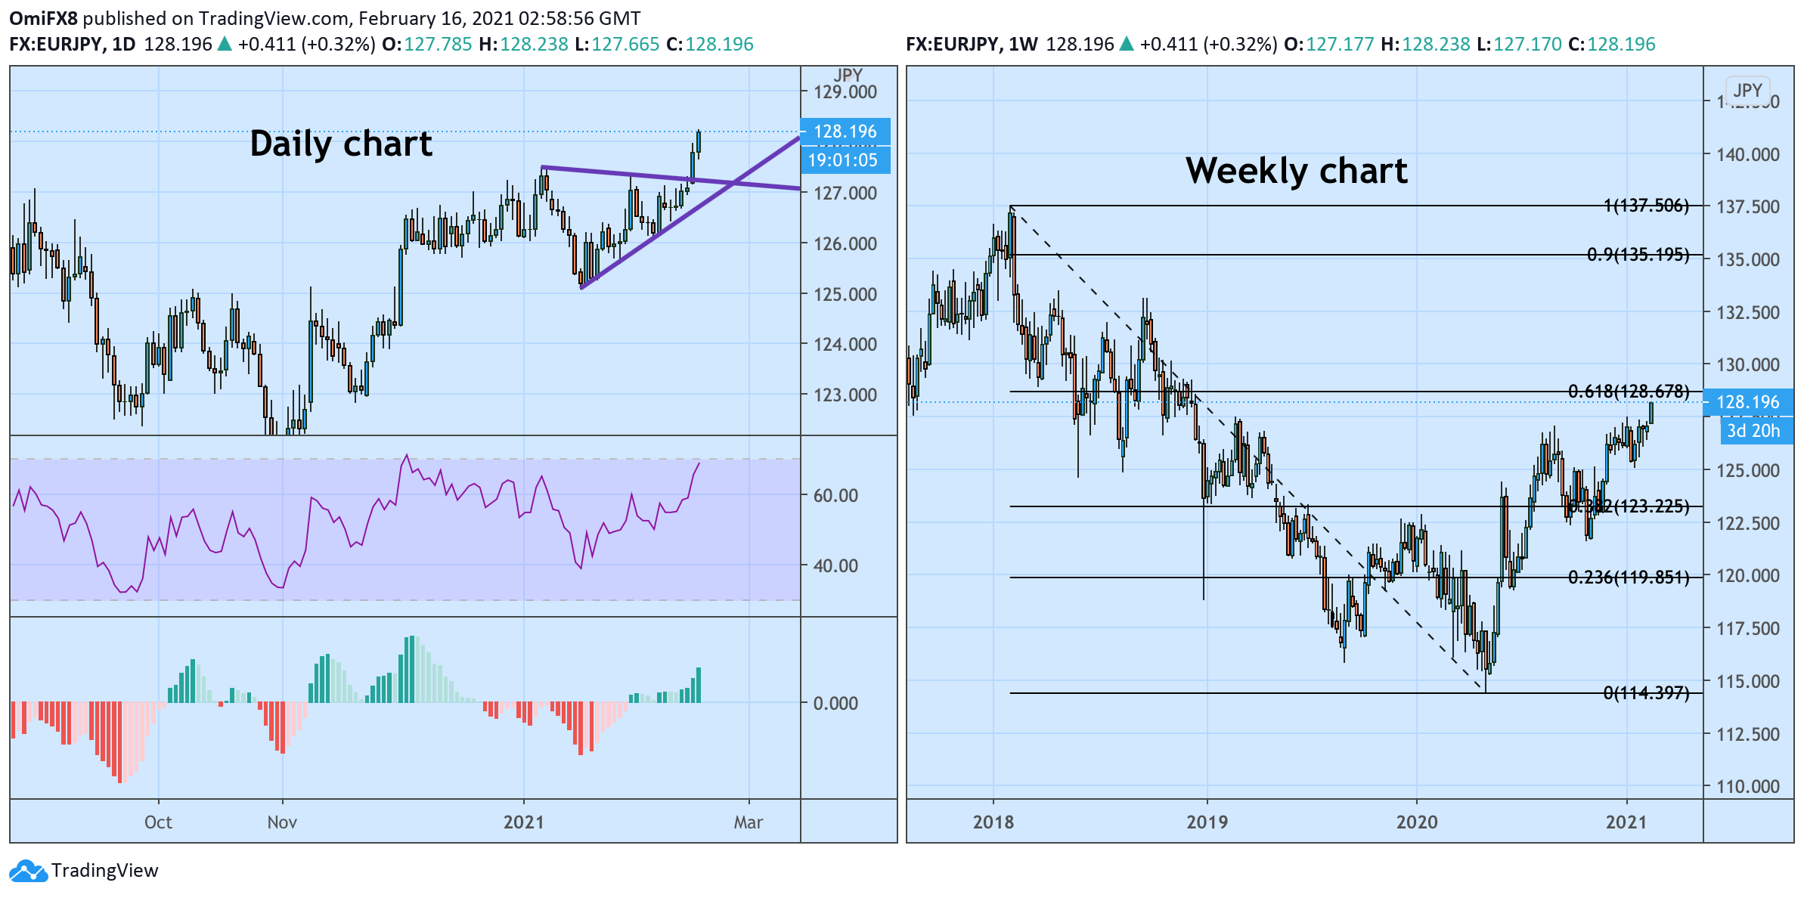Click the 2018 label on weekly time axis
The height and width of the screenshot is (898, 1804).
993,822
